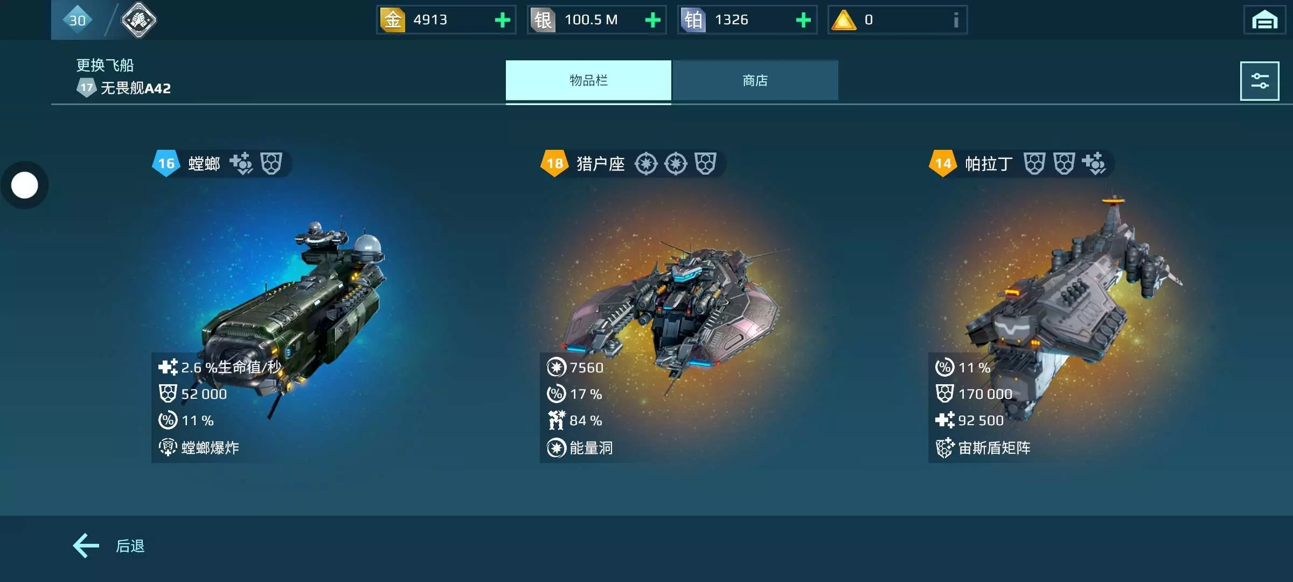Add more silver with the plus icon

tap(652, 20)
